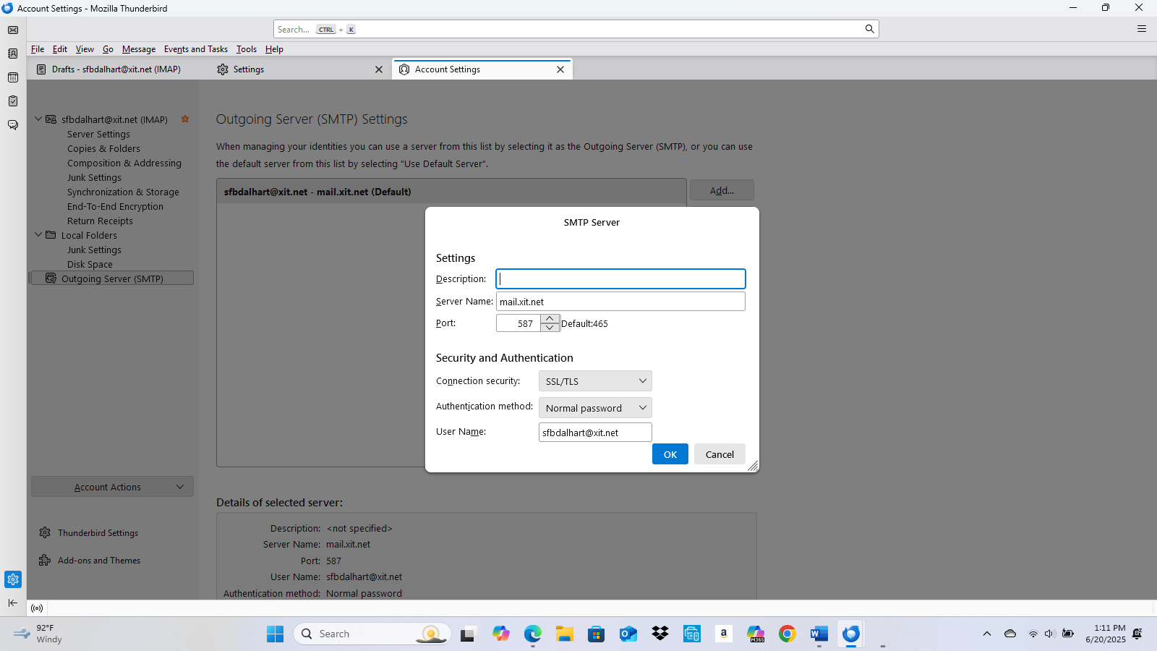
Task: Click the online status indicator icon
Action: click(37, 608)
